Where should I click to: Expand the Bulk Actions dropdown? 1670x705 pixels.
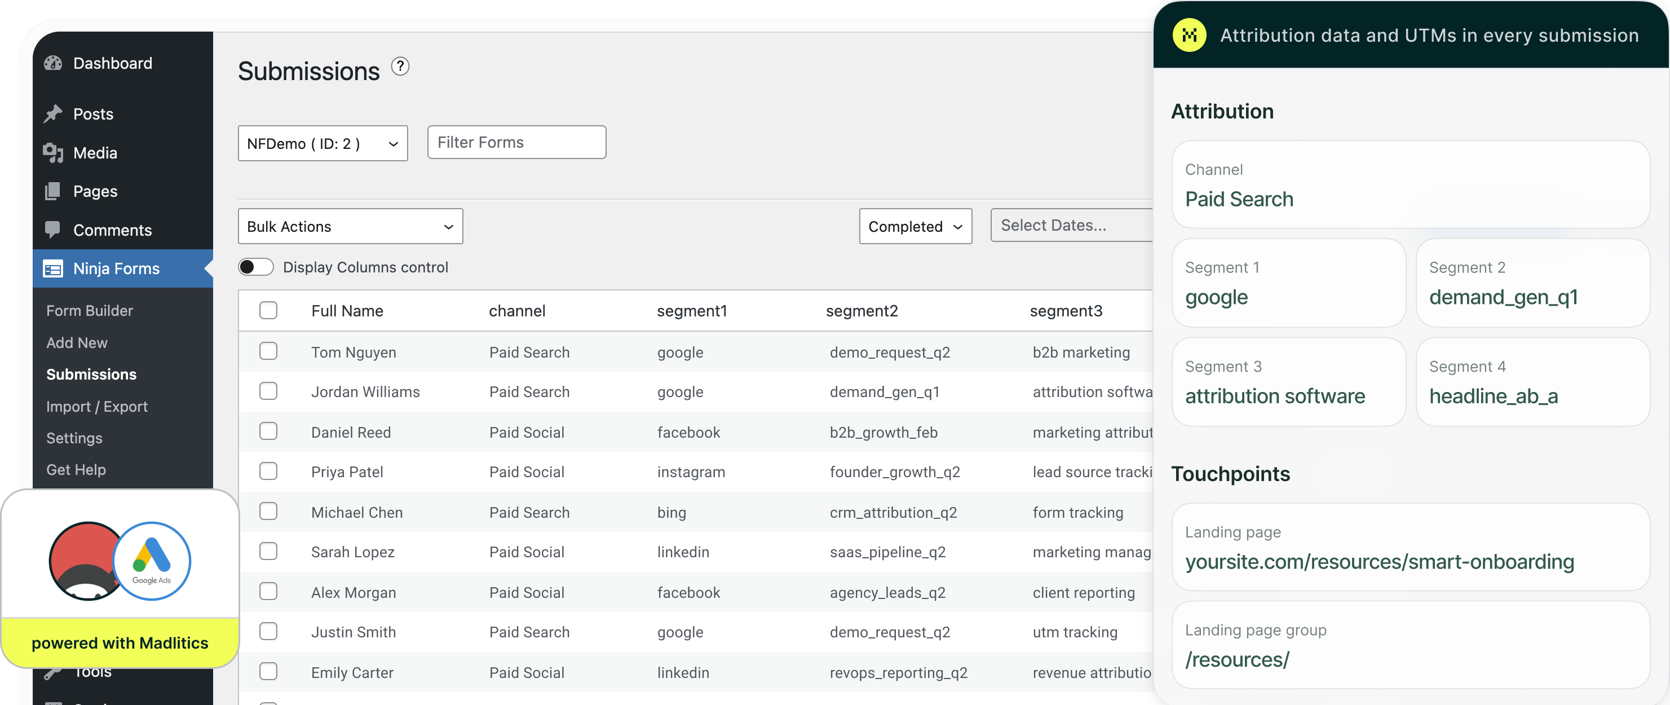point(351,226)
